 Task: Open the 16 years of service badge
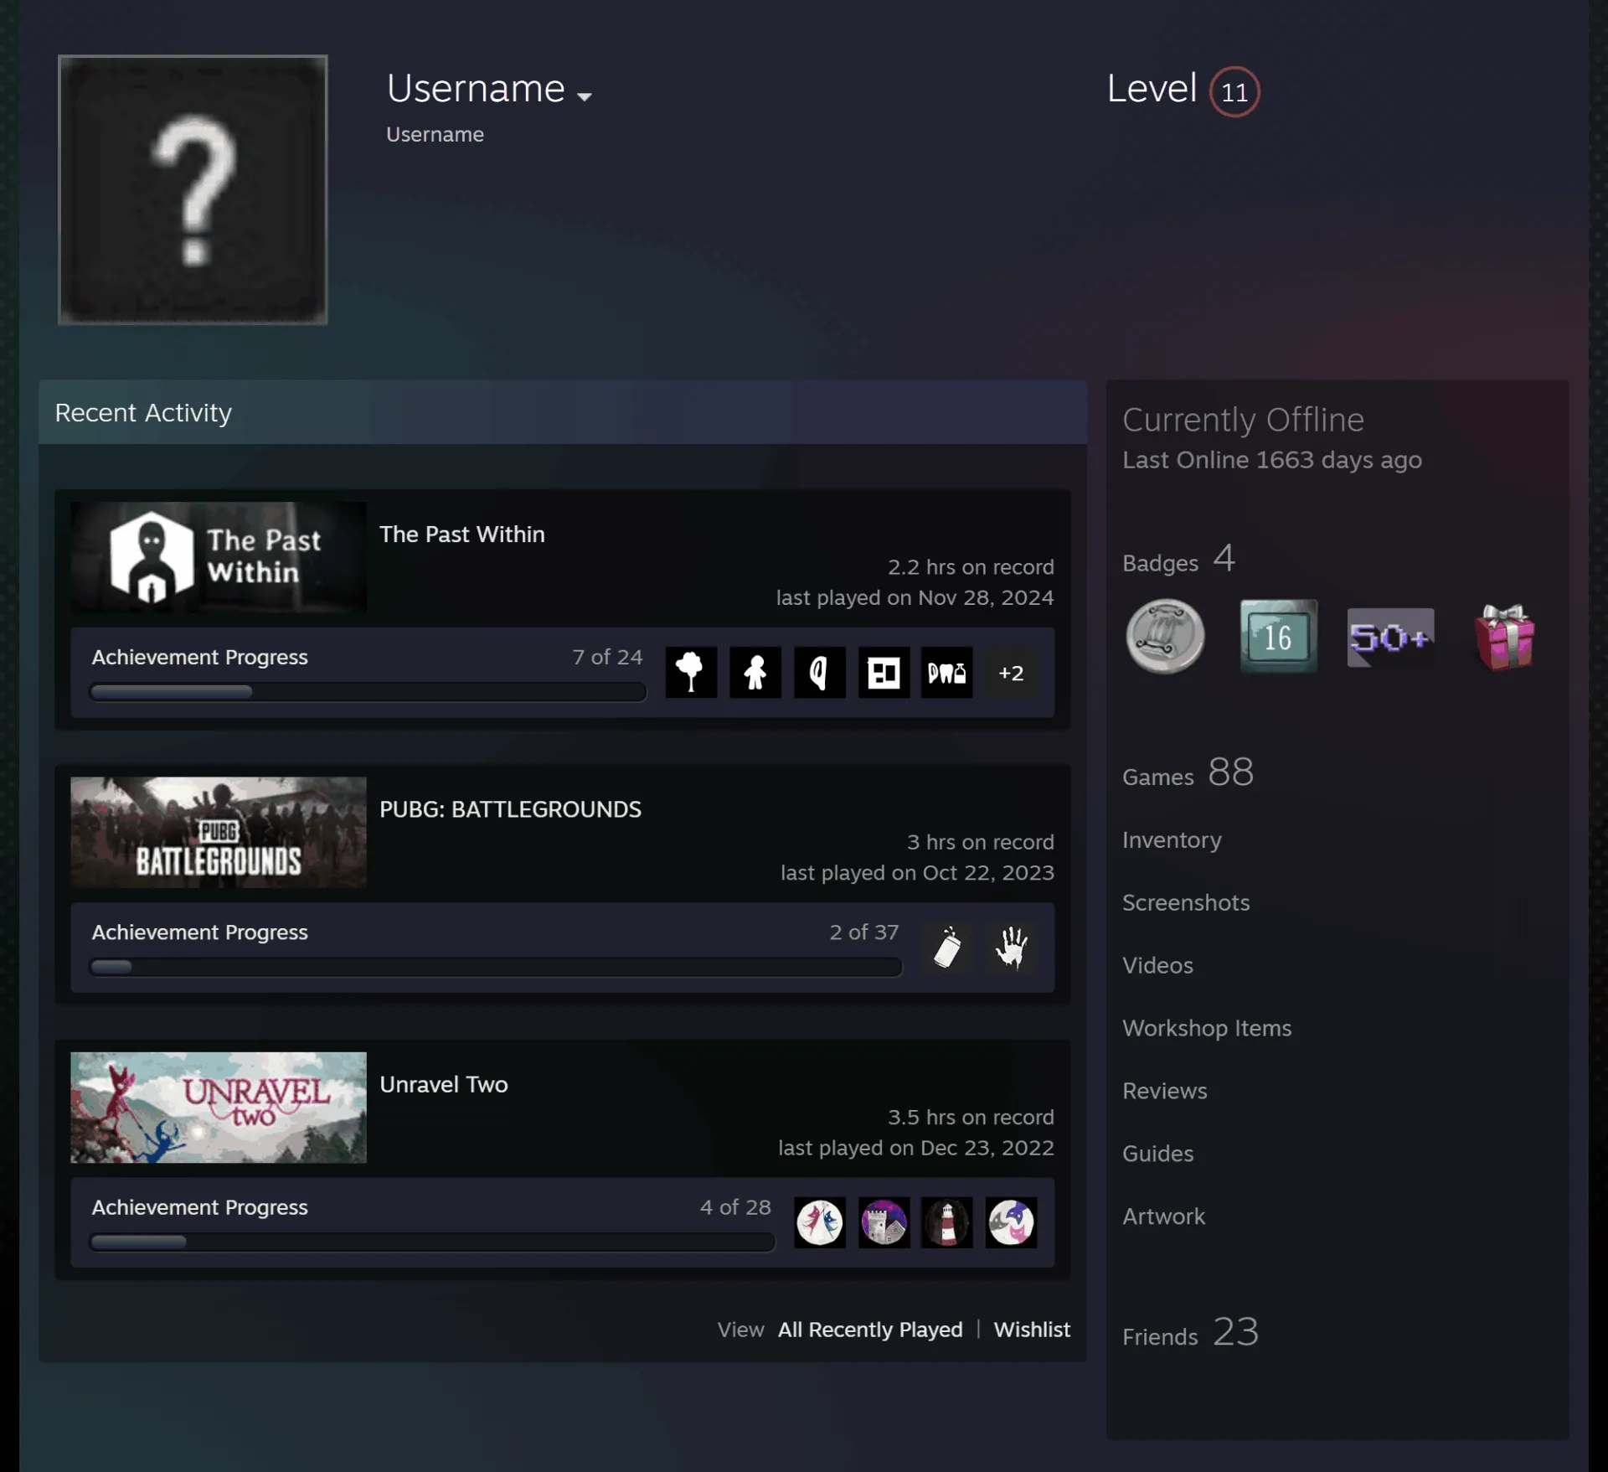click(x=1278, y=637)
